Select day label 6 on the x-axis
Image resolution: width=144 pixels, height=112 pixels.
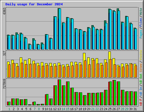click(x=30, y=109)
